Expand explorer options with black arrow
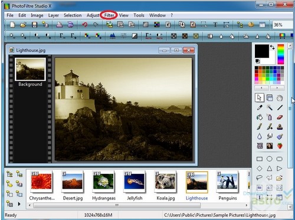 pos(19,204)
